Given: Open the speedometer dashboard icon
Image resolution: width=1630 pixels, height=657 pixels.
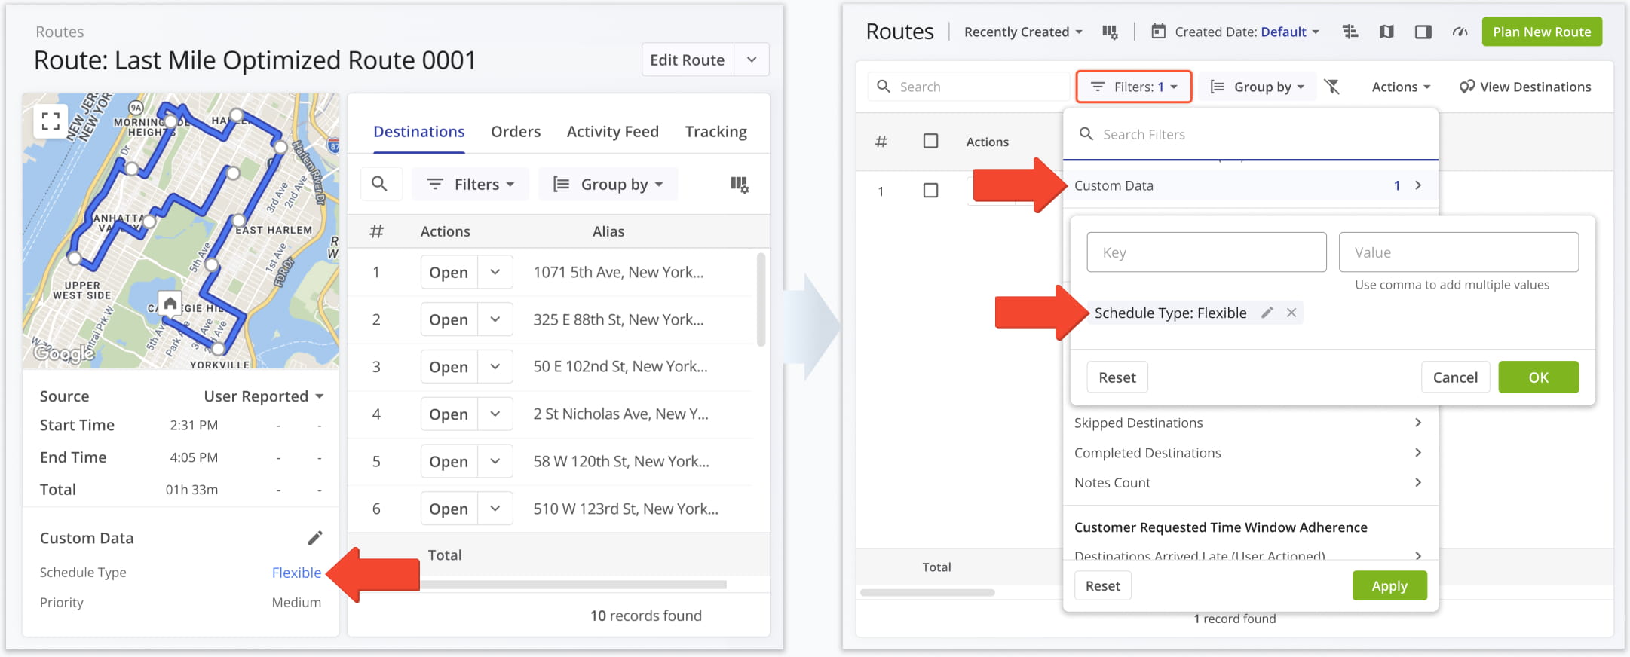Looking at the screenshot, I should point(1460,32).
